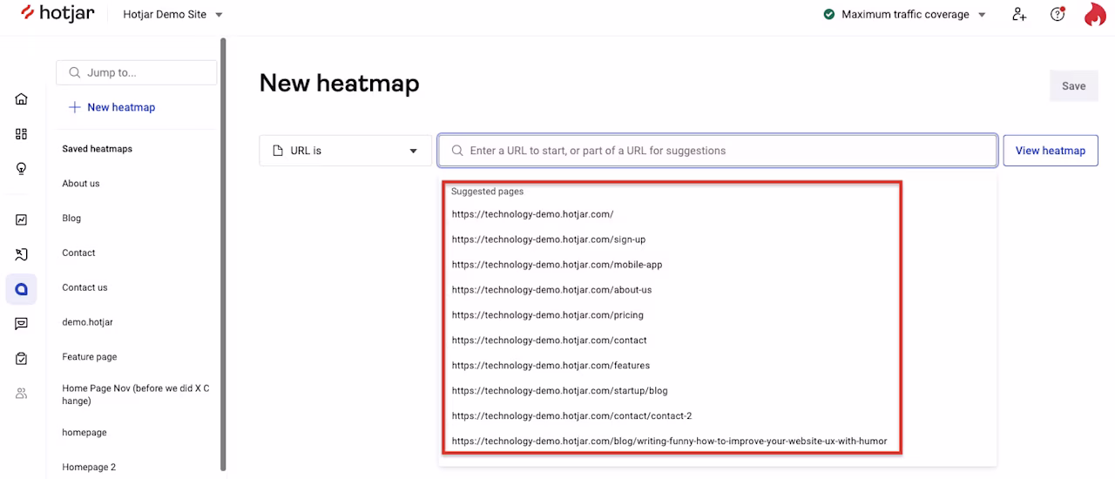Click New heatmap link in sidebar
This screenshot has height=479, width=1115.
click(x=111, y=107)
